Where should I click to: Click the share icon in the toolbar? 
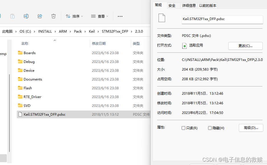[40, 16]
